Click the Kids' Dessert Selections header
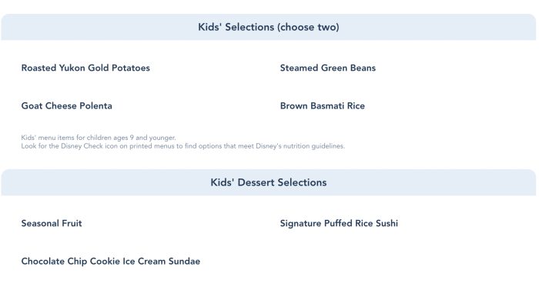Image resolution: width=539 pixels, height=293 pixels. click(269, 182)
